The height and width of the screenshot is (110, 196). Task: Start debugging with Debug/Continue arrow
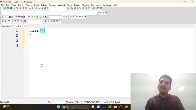coord(72,8)
